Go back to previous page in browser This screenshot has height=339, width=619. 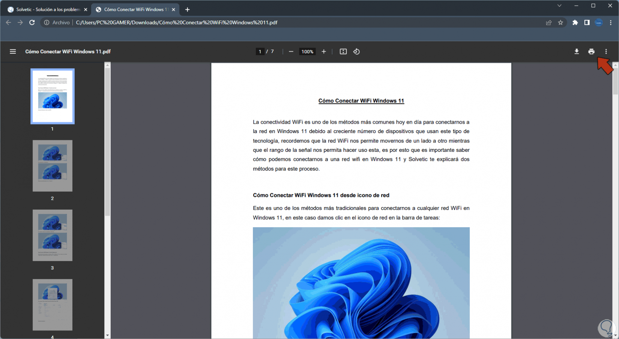pos(9,22)
